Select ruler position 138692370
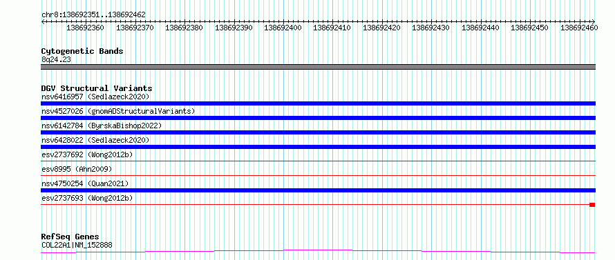The image size is (615, 260). click(x=135, y=28)
